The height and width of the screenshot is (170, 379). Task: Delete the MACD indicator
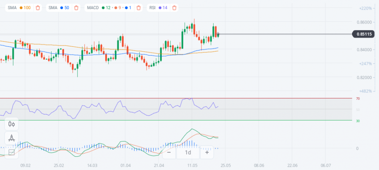pos(138,8)
